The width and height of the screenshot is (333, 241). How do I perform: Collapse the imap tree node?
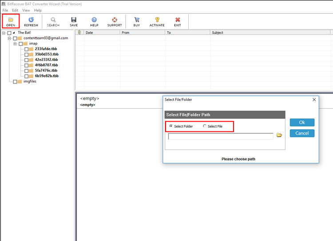(x=15, y=44)
